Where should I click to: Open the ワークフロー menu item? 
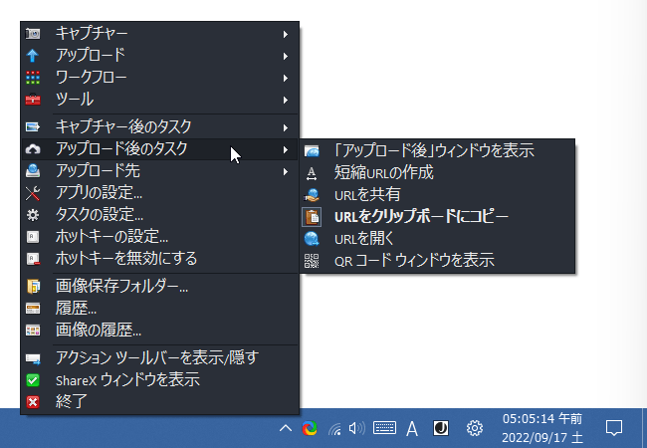pyautogui.click(x=159, y=78)
